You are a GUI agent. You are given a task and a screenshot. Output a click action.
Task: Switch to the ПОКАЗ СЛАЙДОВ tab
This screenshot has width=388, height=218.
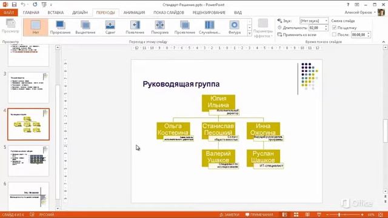pyautogui.click(x=169, y=12)
